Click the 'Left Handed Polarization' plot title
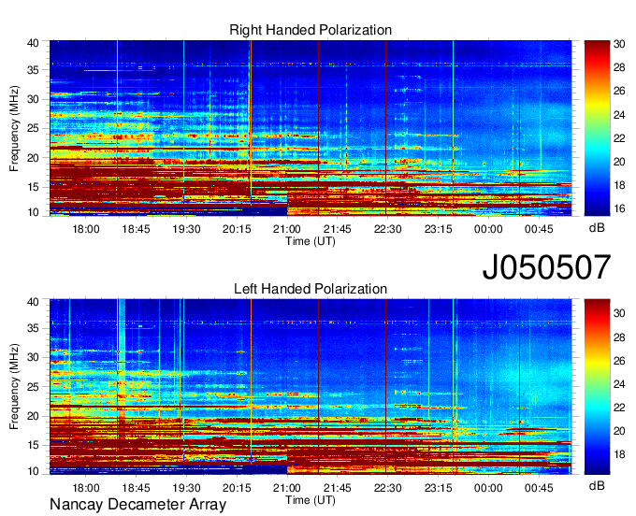This screenshot has width=636, height=516. tap(311, 289)
